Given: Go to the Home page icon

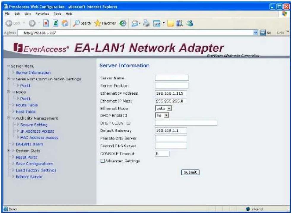Looking at the screenshot, I should (x=65, y=23).
